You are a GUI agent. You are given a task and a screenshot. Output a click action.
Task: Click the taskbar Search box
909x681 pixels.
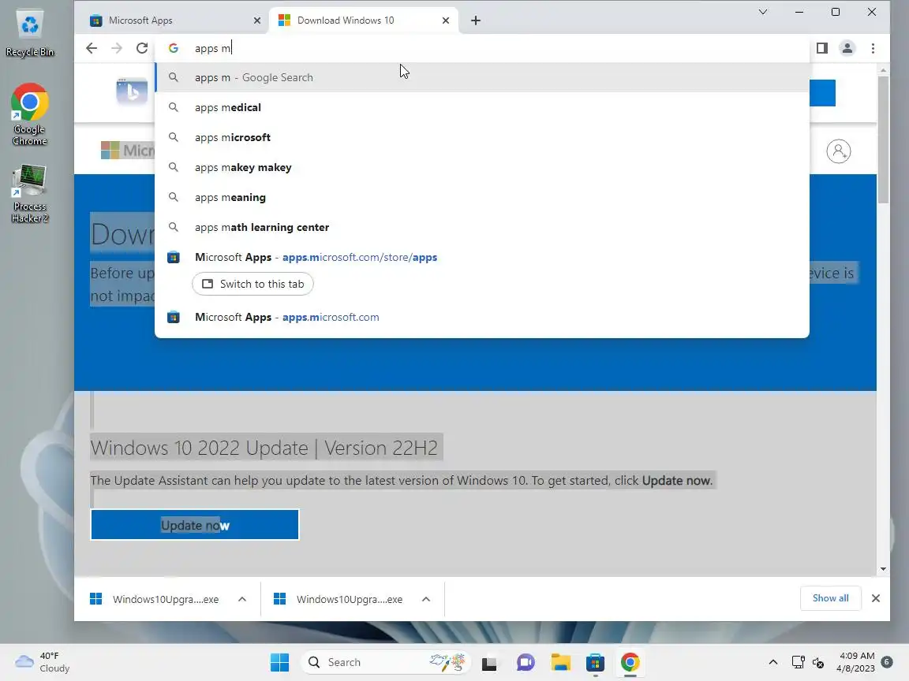(x=386, y=662)
